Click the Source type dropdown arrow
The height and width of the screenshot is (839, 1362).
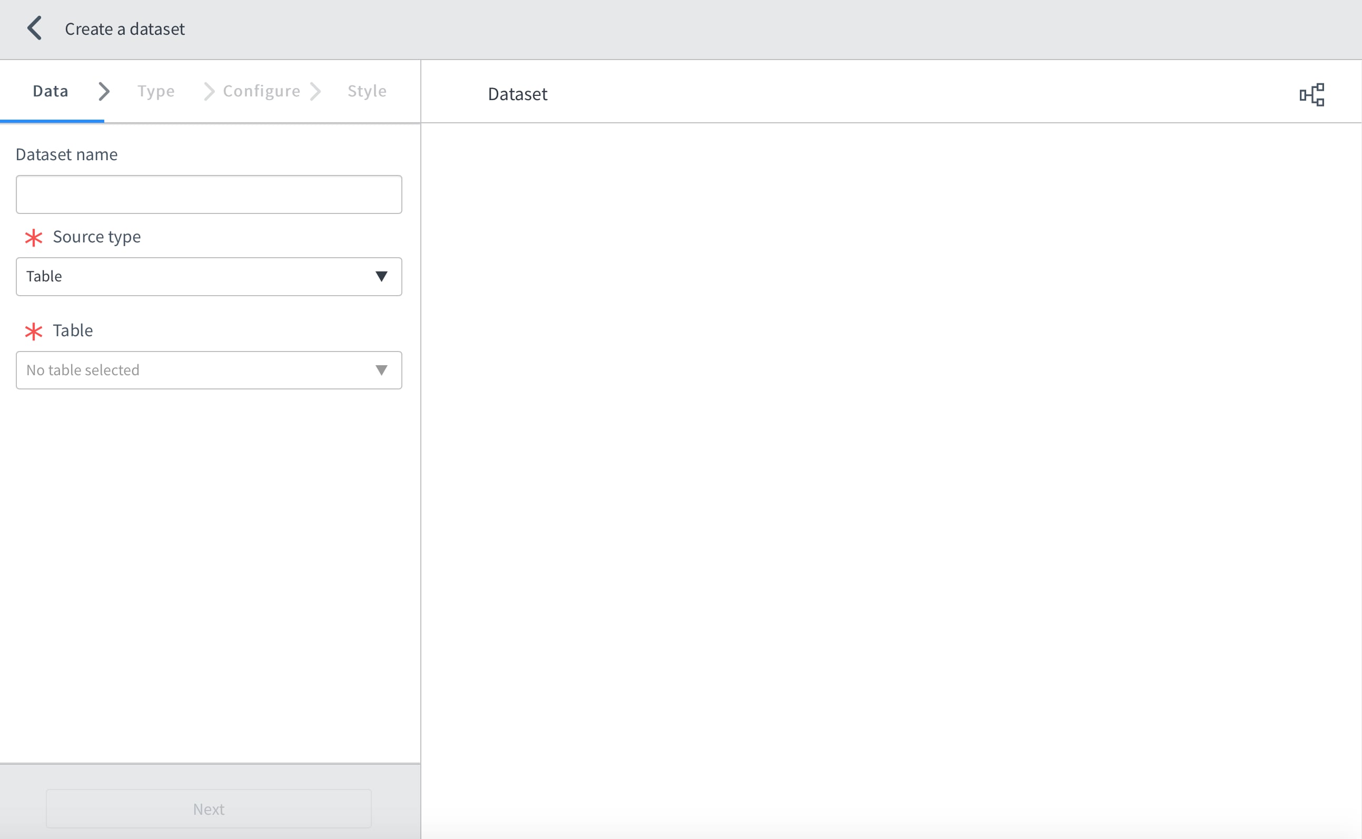coord(382,276)
